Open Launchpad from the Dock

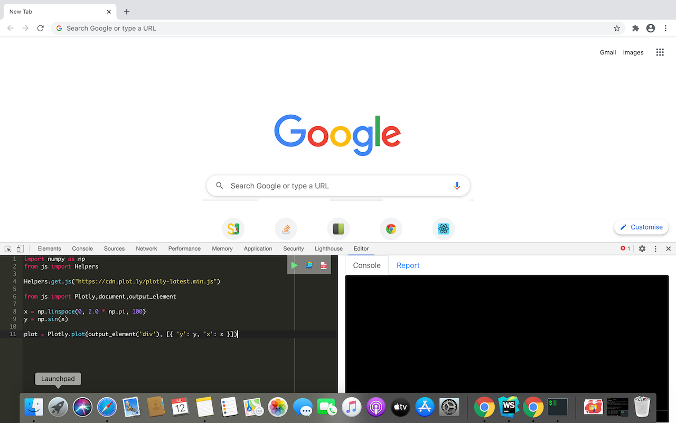tap(58, 407)
